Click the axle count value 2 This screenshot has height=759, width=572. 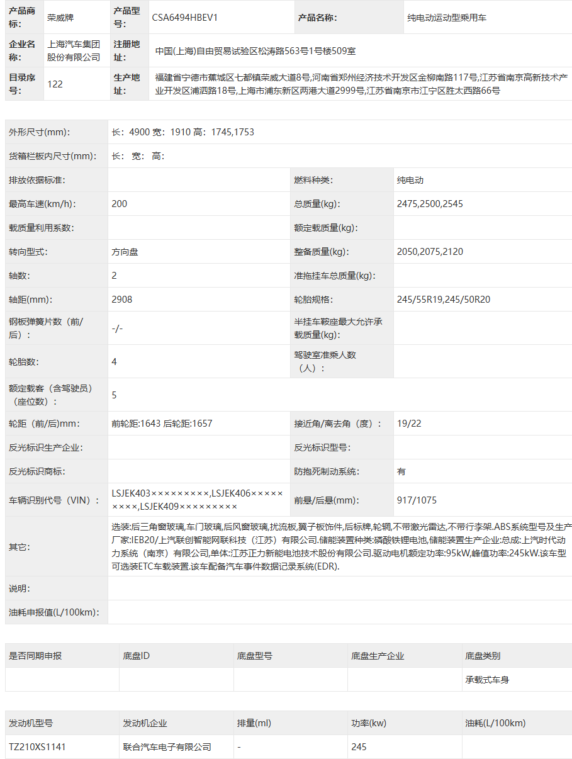(x=114, y=276)
